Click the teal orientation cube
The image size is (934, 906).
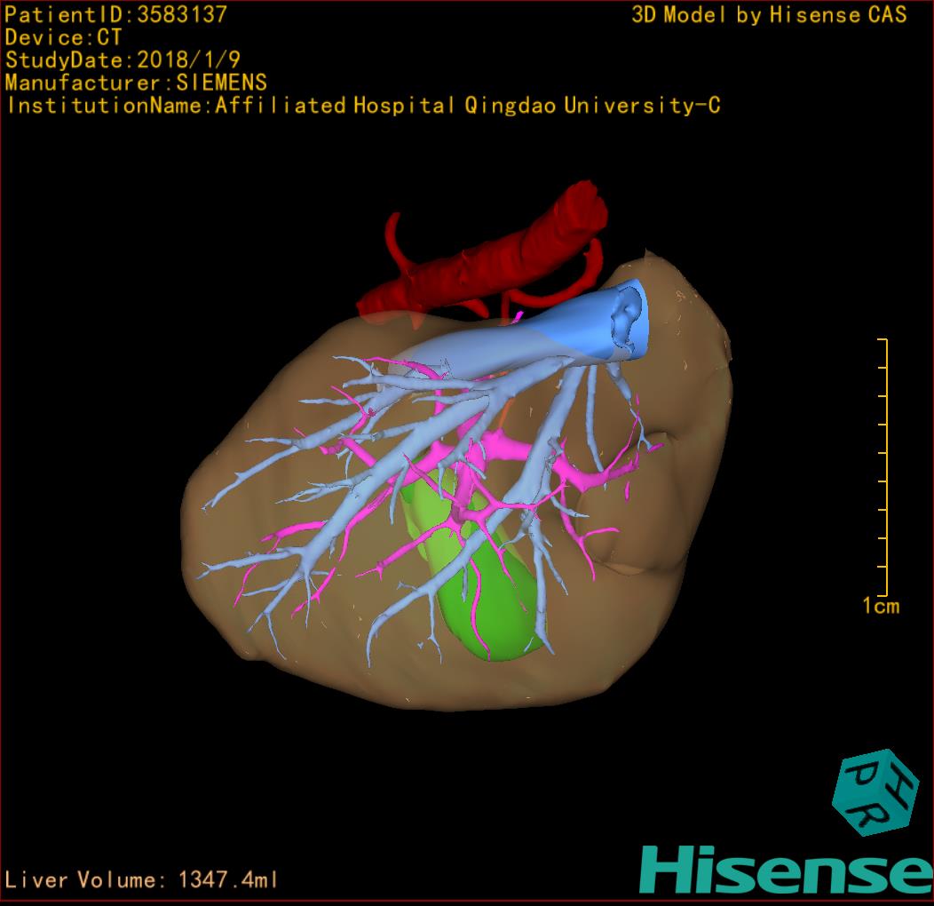[x=876, y=792]
